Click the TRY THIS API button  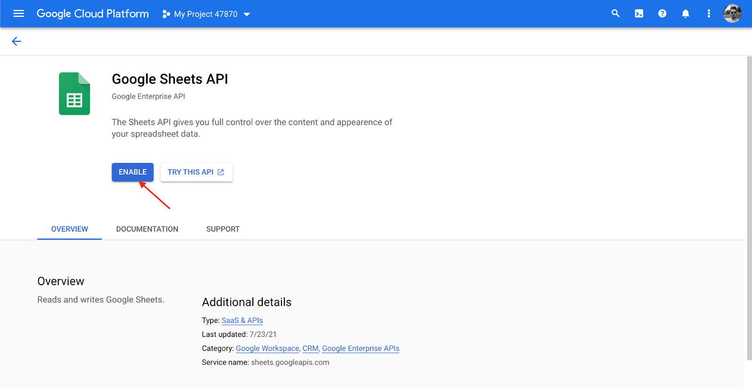pos(196,172)
